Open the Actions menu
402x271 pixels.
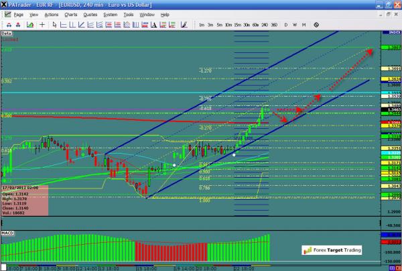[52, 14]
